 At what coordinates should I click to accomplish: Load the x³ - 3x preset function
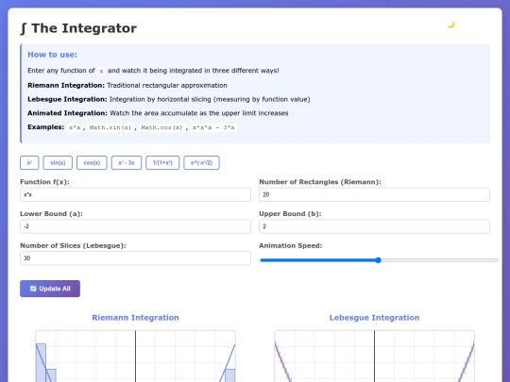[127, 163]
